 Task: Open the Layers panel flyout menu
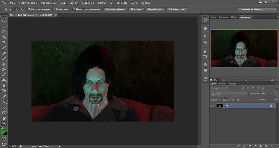pos(277,84)
